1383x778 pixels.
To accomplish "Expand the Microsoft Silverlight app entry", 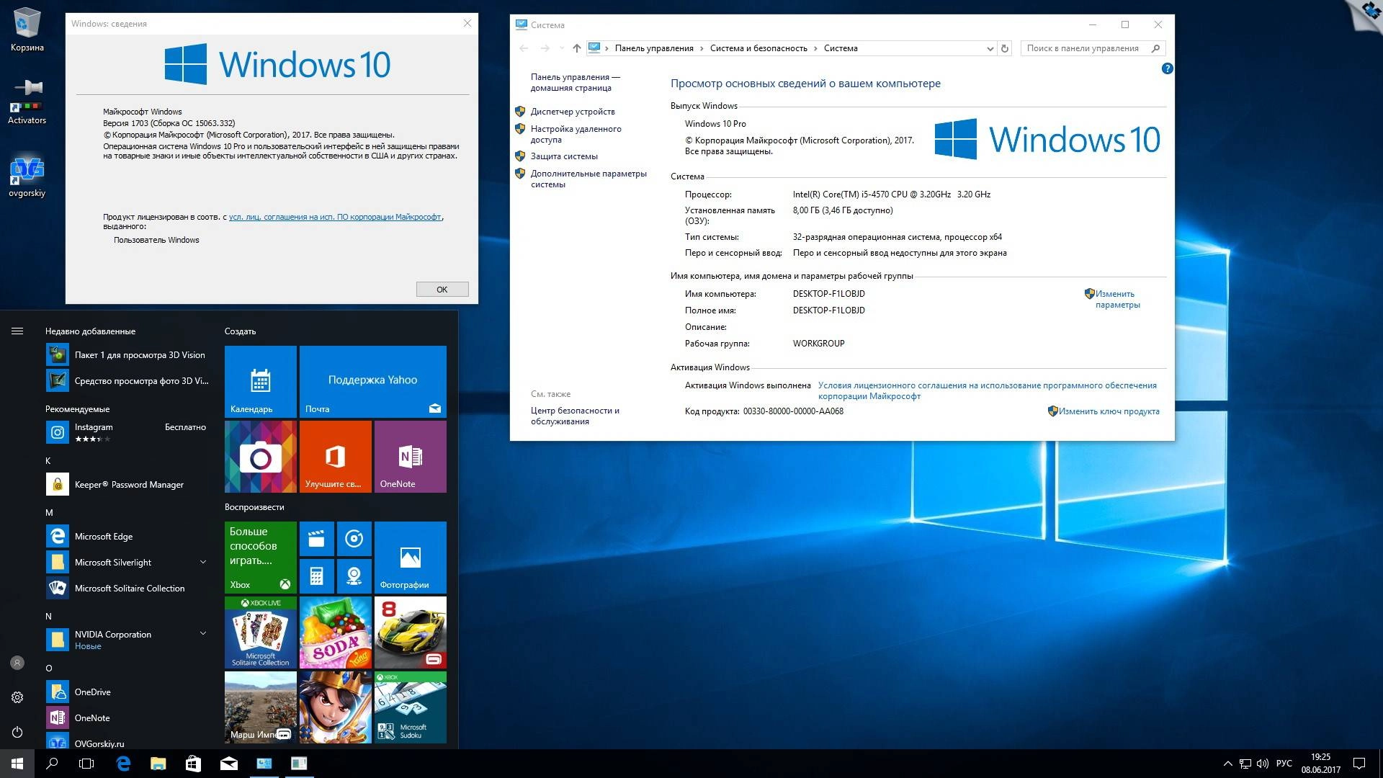I will tap(202, 562).
